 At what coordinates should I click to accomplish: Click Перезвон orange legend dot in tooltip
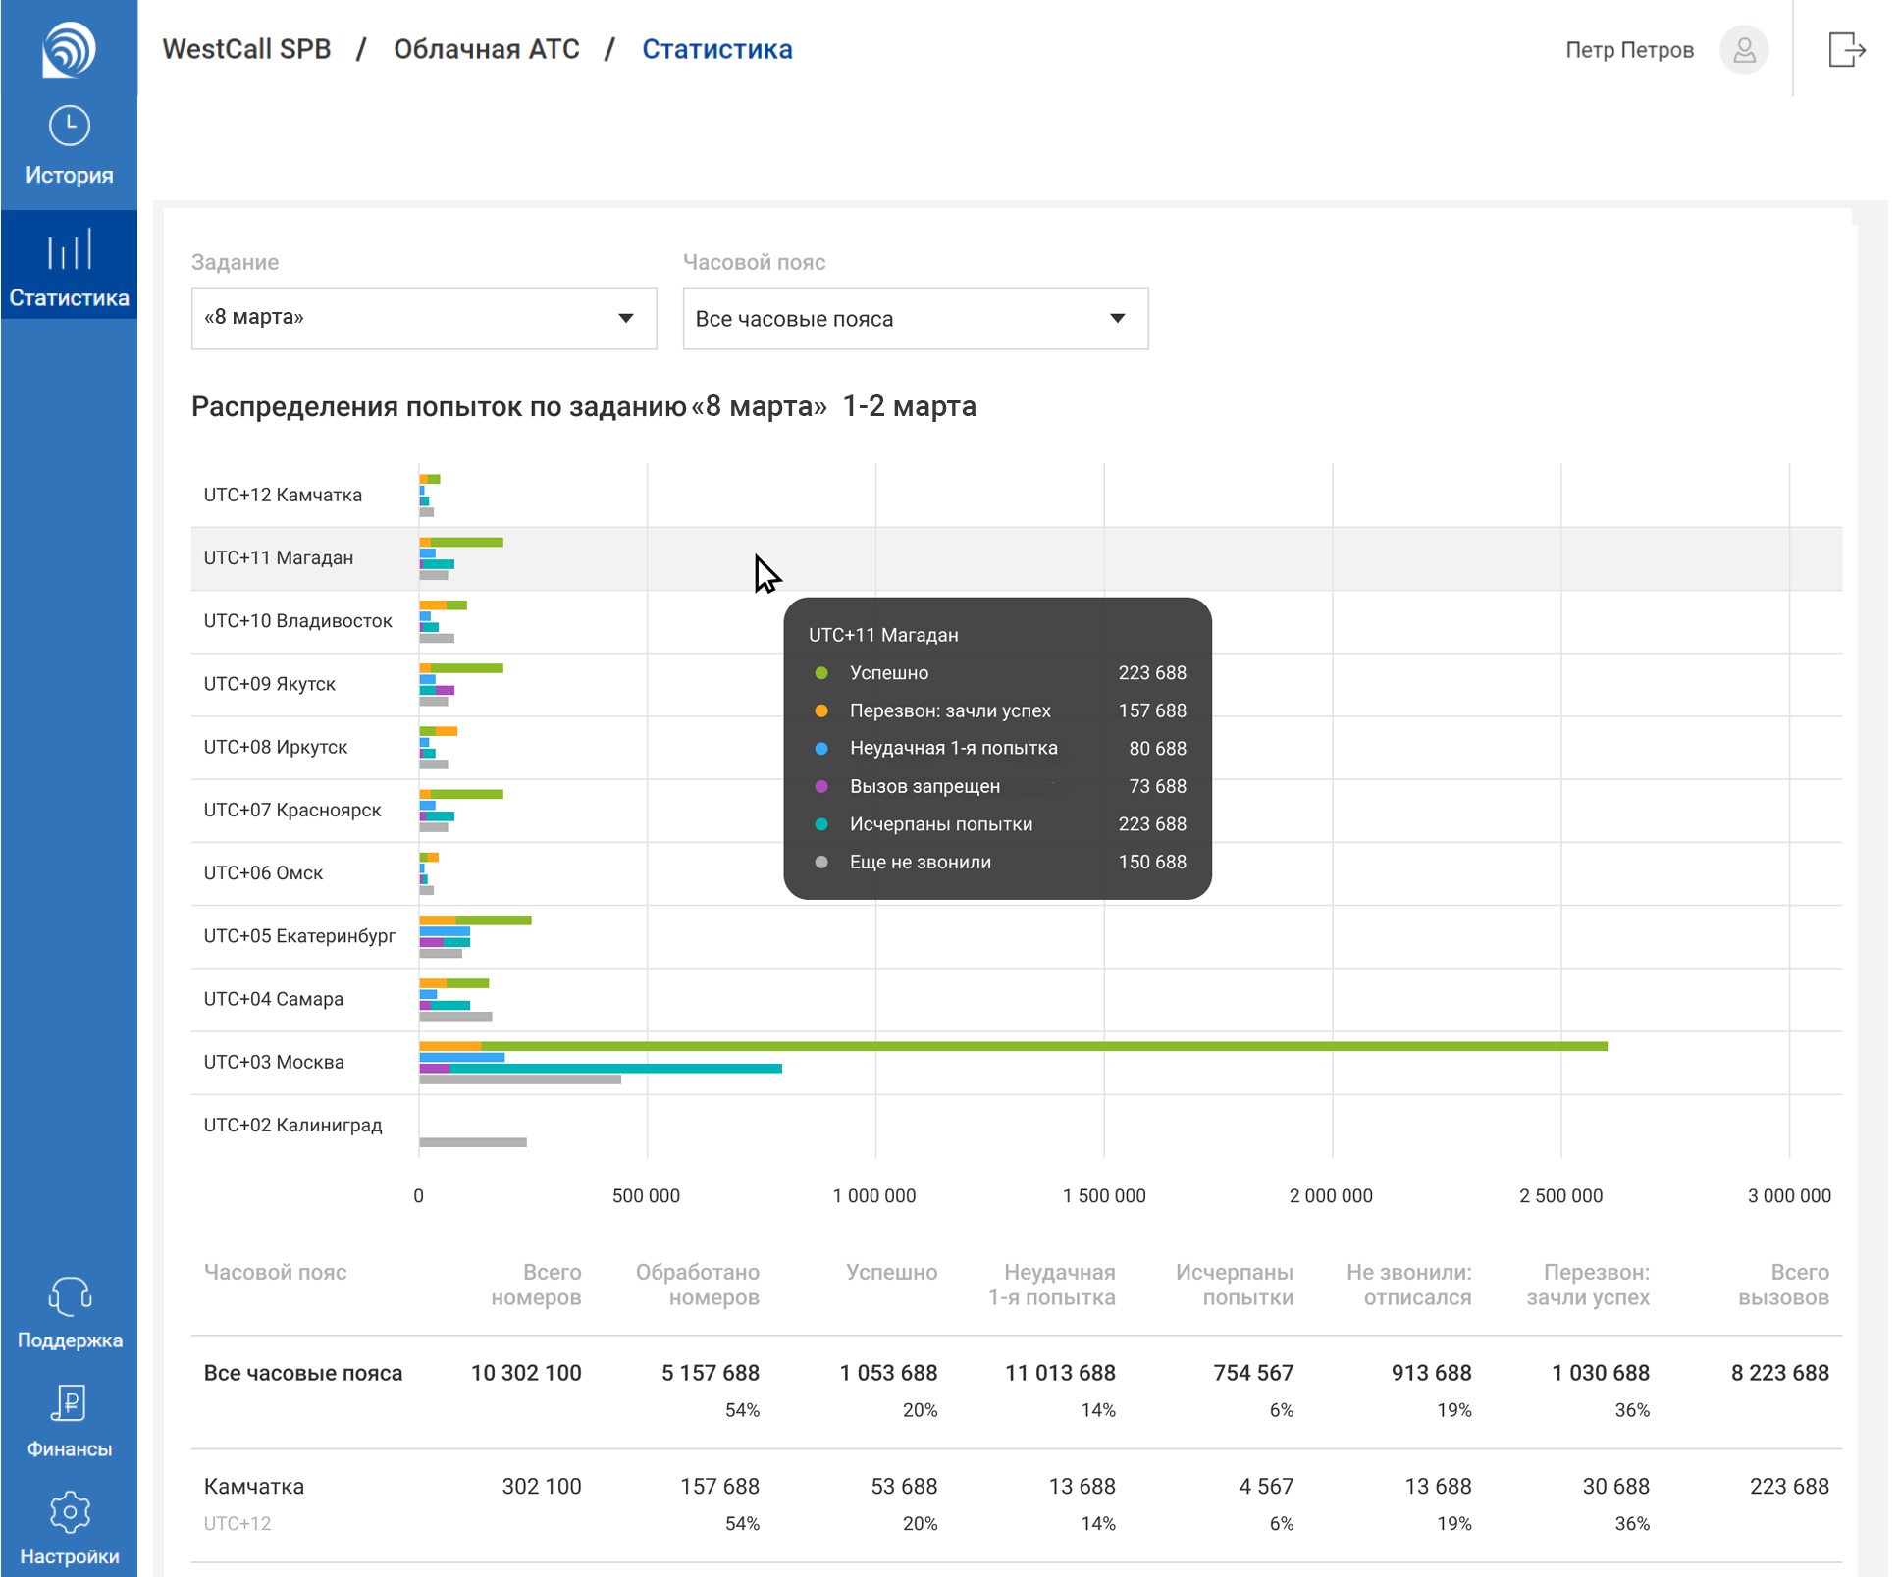(821, 710)
